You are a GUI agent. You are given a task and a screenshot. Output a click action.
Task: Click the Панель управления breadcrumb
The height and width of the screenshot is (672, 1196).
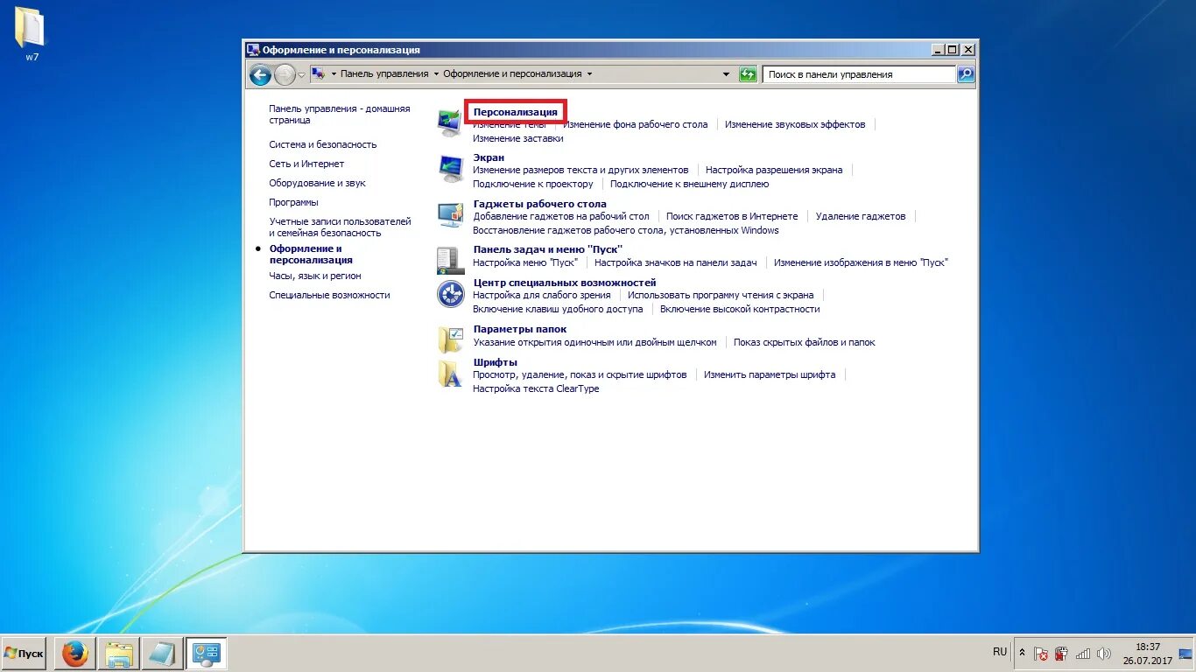[x=384, y=74]
